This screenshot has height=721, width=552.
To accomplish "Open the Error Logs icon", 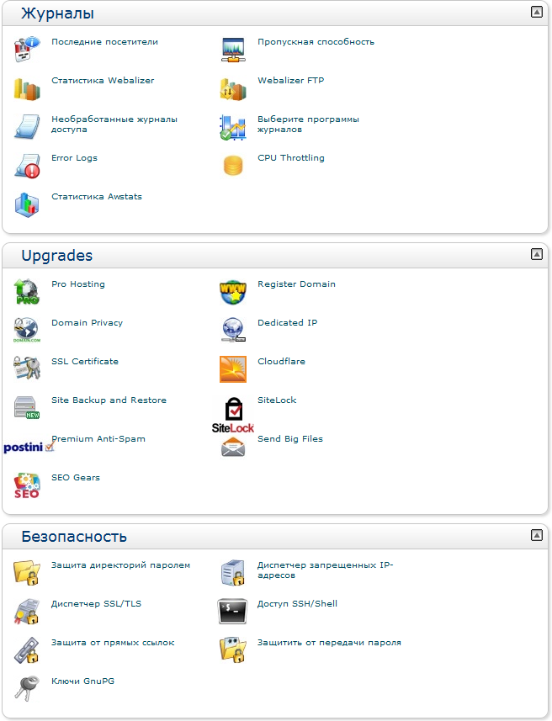I will pyautogui.click(x=27, y=166).
